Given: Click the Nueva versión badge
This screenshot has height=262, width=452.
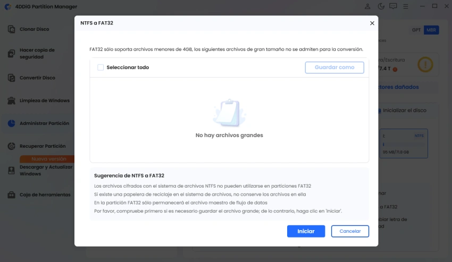Looking at the screenshot, I should click(47, 159).
